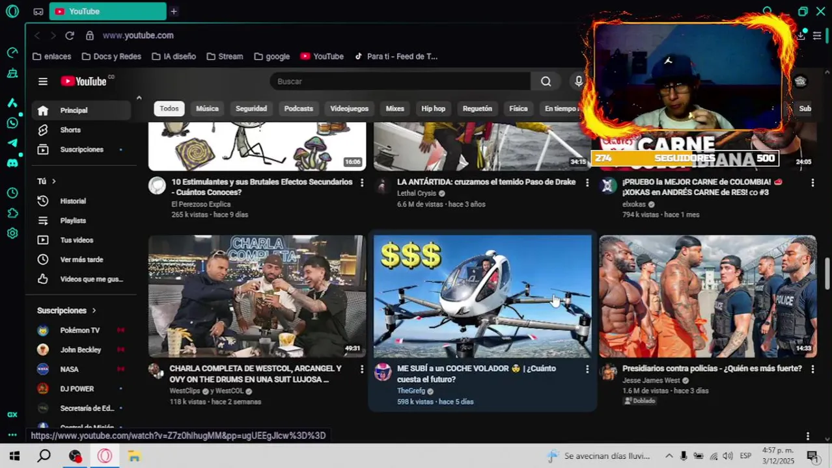The image size is (832, 468).
Task: Open Suscripciones in the YouTube sidebar
Action: point(81,149)
